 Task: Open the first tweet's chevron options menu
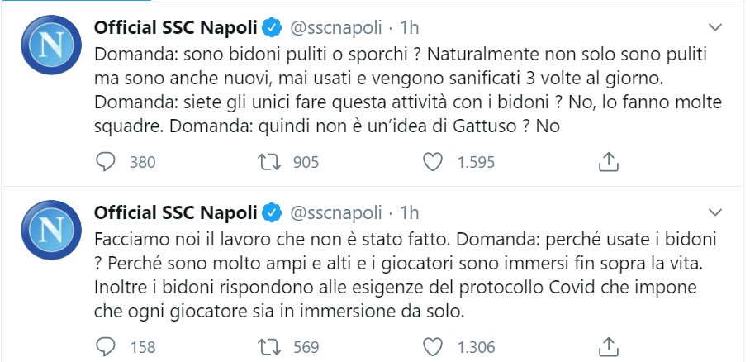point(714,28)
